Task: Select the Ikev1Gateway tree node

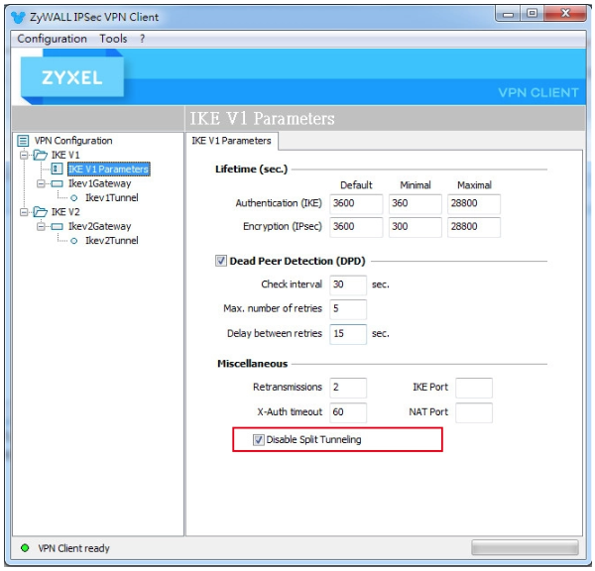Action: pos(98,183)
